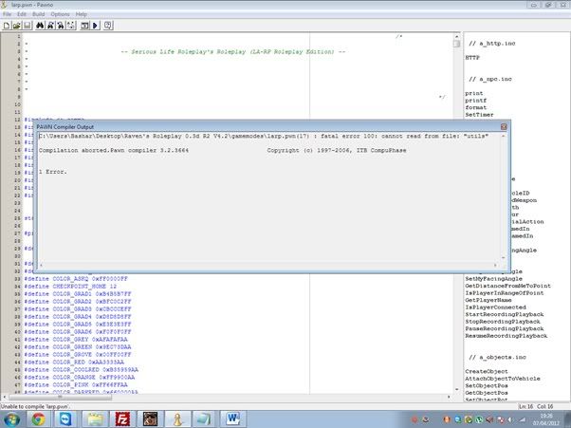Select 'SetMyFacingAngle' in the function list
Screen dimensions: 571x428
click(x=493, y=279)
